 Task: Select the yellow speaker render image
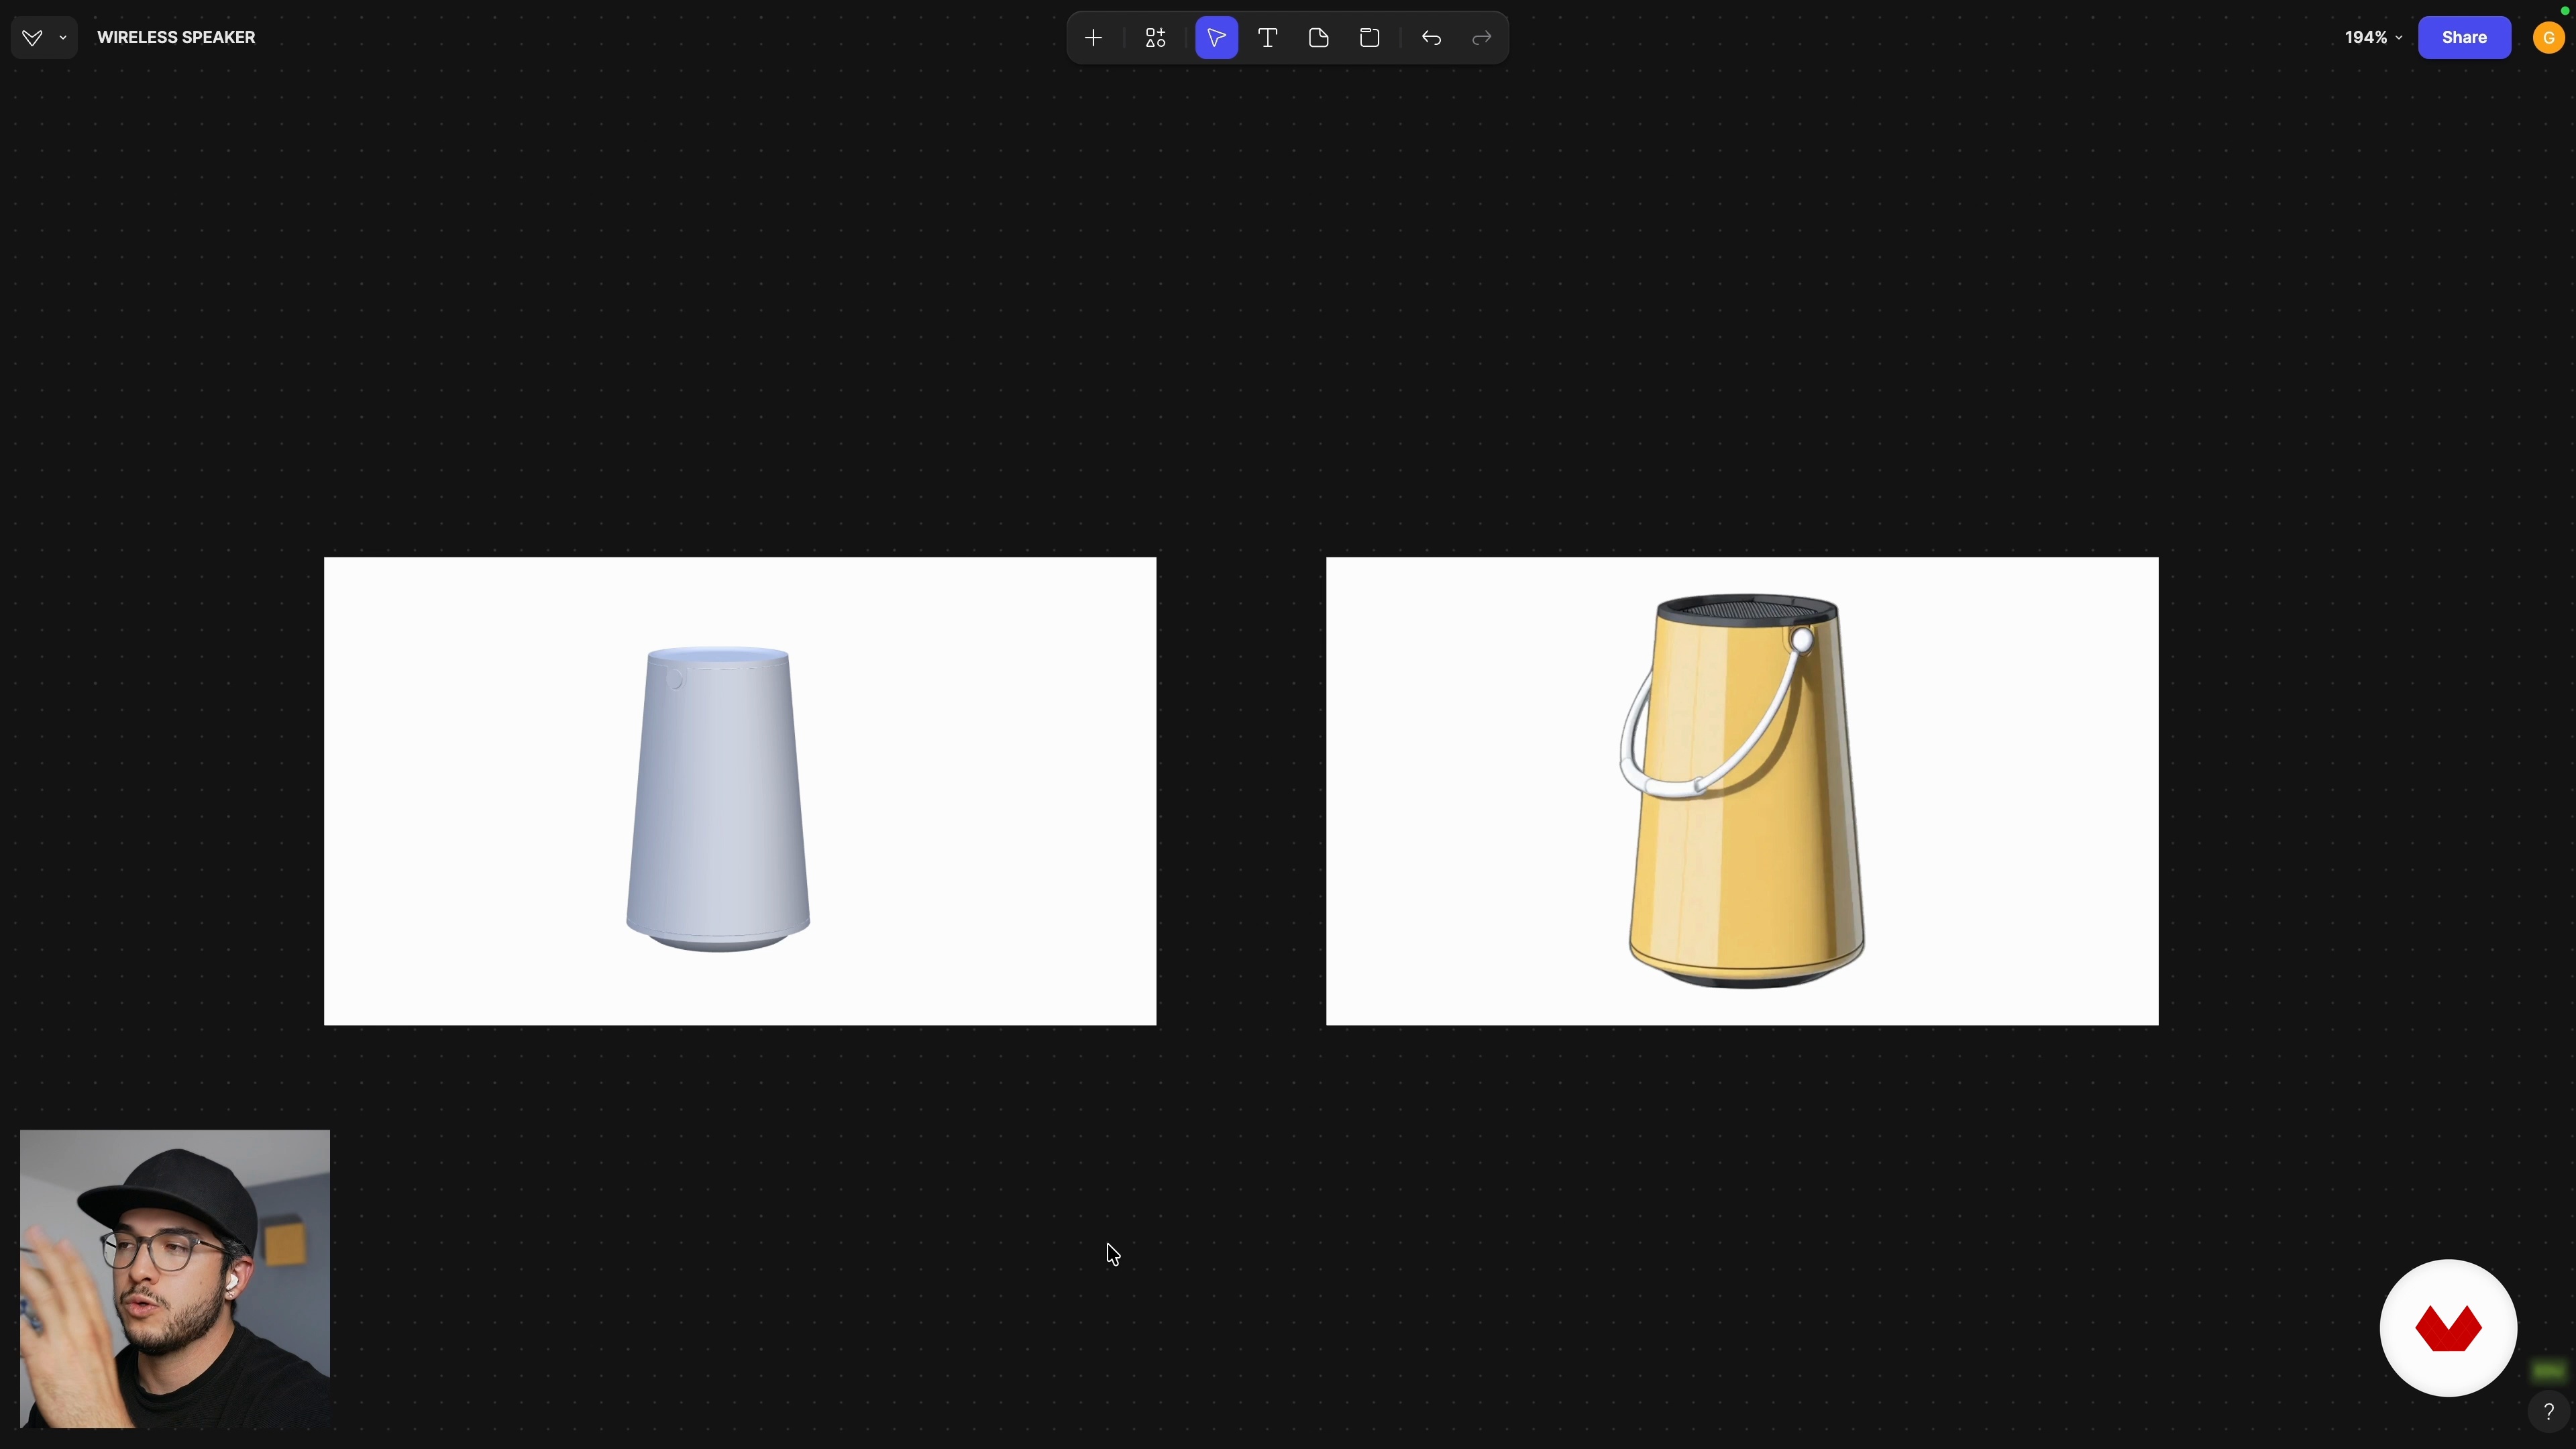[1741, 791]
